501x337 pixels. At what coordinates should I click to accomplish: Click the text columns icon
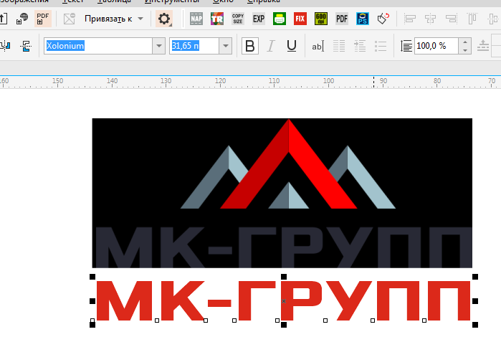click(339, 46)
